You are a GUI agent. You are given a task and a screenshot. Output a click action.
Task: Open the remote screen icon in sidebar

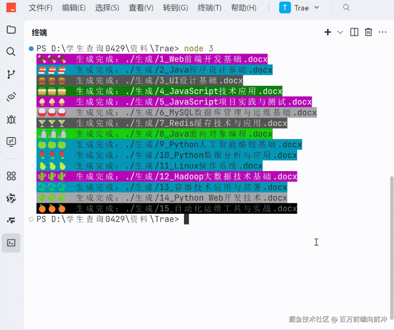click(11, 142)
